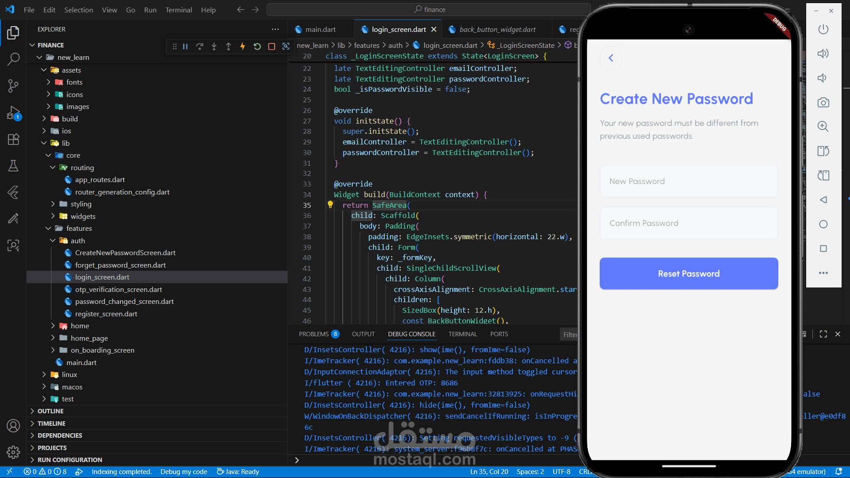Switch to main.dart tab
Screen dimensions: 850x478
(321, 29)
